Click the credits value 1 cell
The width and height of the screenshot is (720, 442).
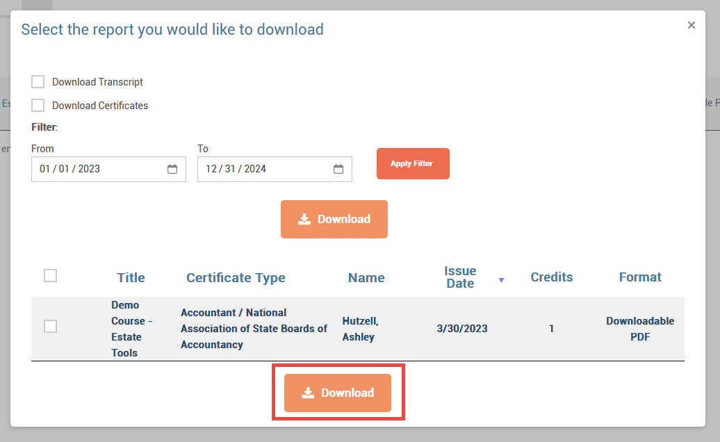(x=552, y=329)
